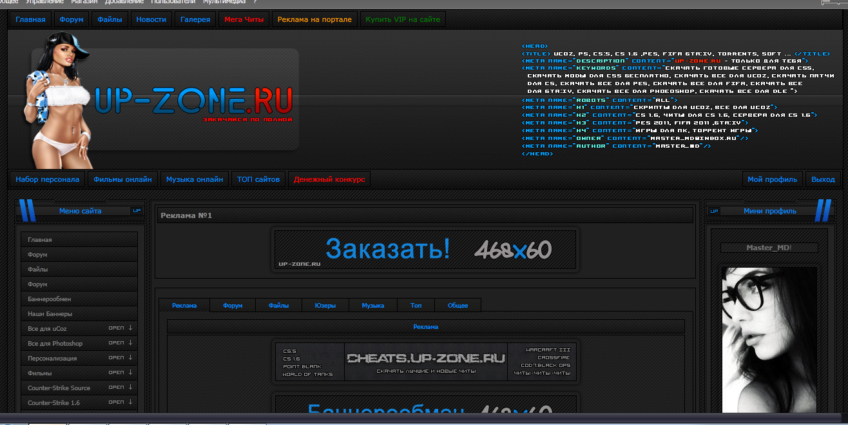Open the Файлы tab beside Юзеры
Viewport: 848px width, 425px height.
(279, 305)
